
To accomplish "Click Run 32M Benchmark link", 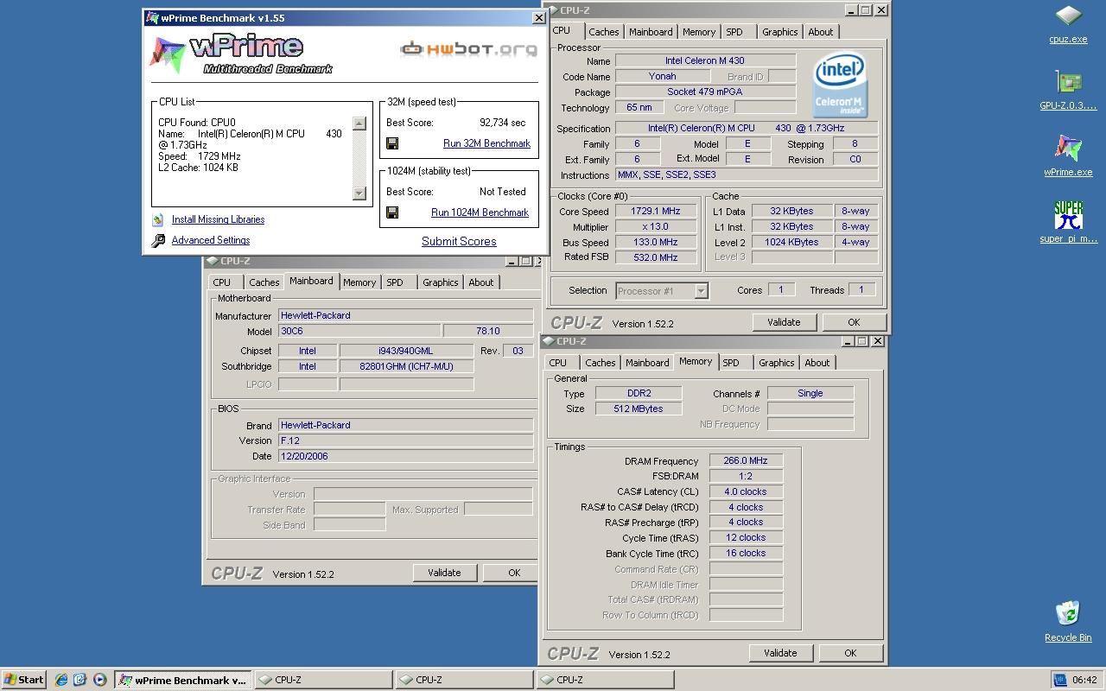I will pos(486,143).
